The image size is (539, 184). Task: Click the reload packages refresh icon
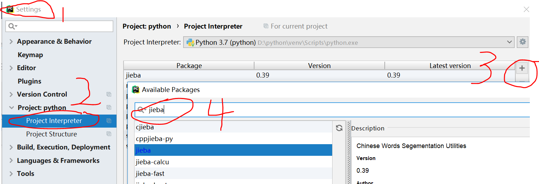coord(339,128)
